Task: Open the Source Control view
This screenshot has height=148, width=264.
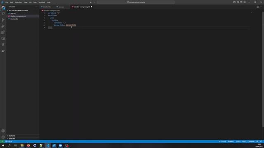Action: 3,20
